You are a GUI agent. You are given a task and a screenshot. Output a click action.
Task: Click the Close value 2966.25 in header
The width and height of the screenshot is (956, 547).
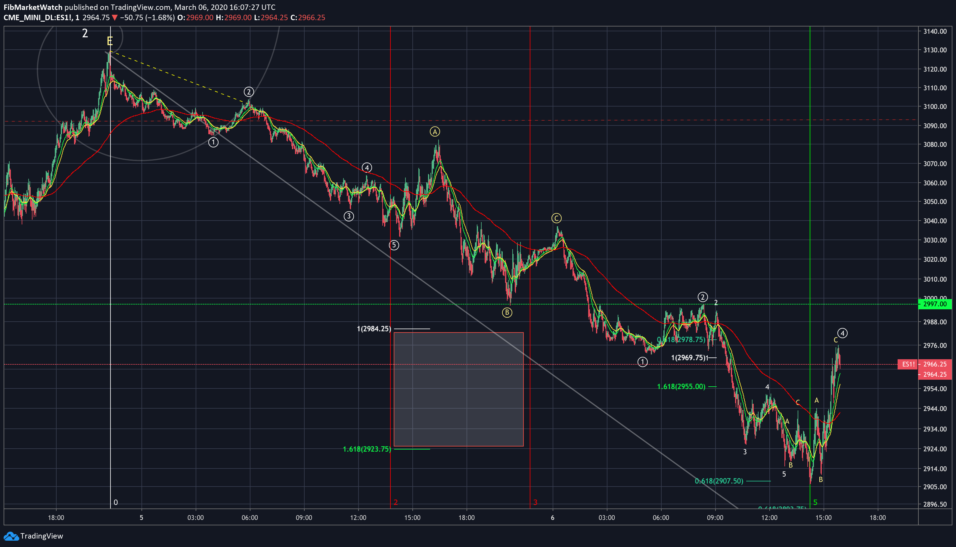click(312, 18)
